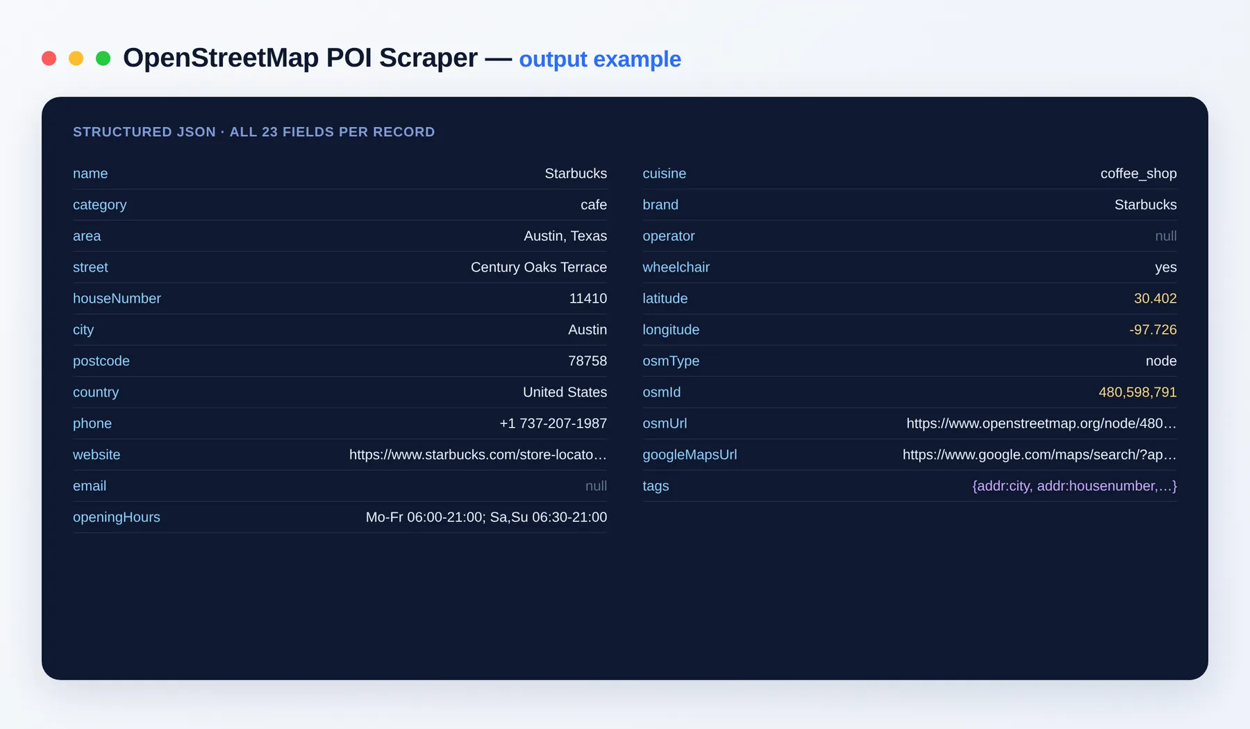Screen dimensions: 1250x729
Task: Select the brand value 'Starbucks'
Action: [x=1146, y=205]
